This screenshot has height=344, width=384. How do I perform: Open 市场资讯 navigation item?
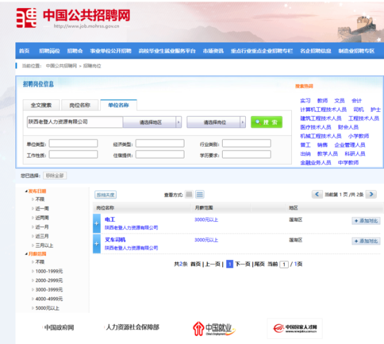coord(213,51)
